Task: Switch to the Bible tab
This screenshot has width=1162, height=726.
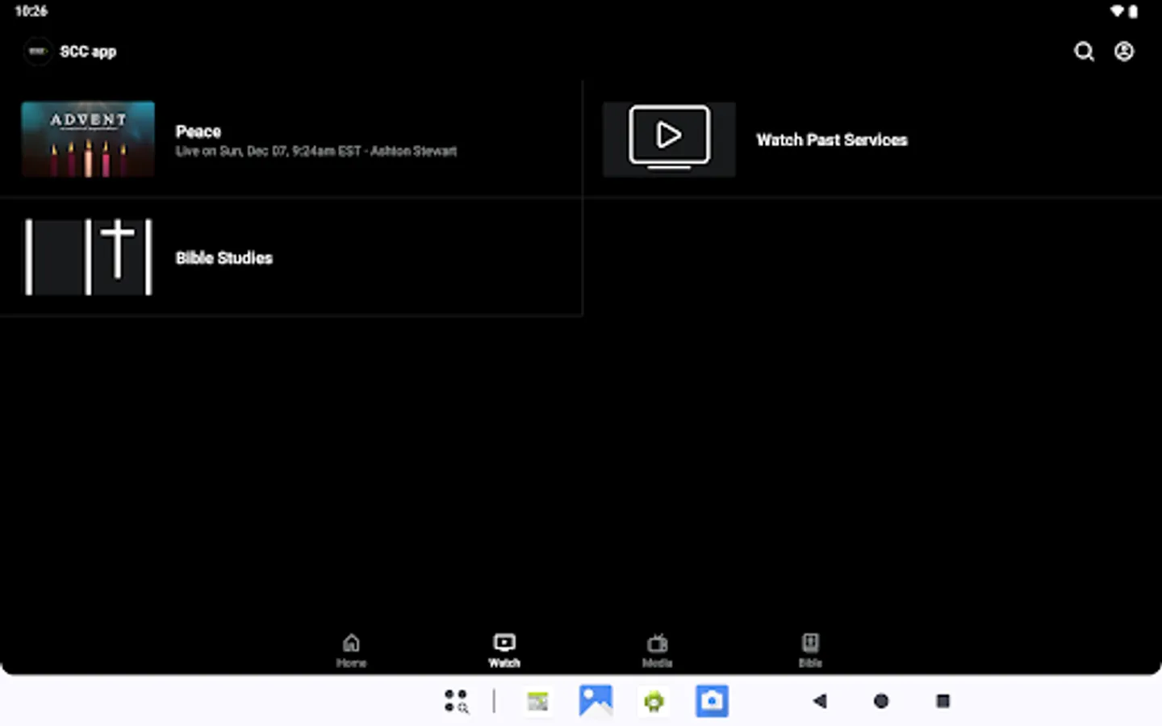Action: coord(809,649)
